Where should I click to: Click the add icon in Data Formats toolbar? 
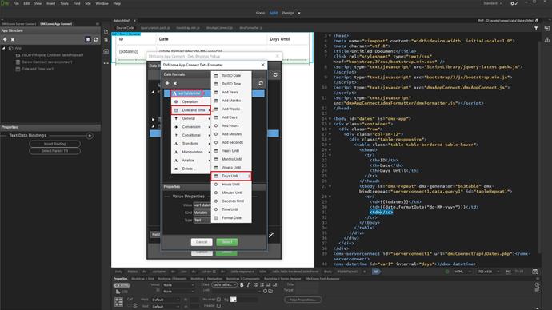click(x=167, y=83)
